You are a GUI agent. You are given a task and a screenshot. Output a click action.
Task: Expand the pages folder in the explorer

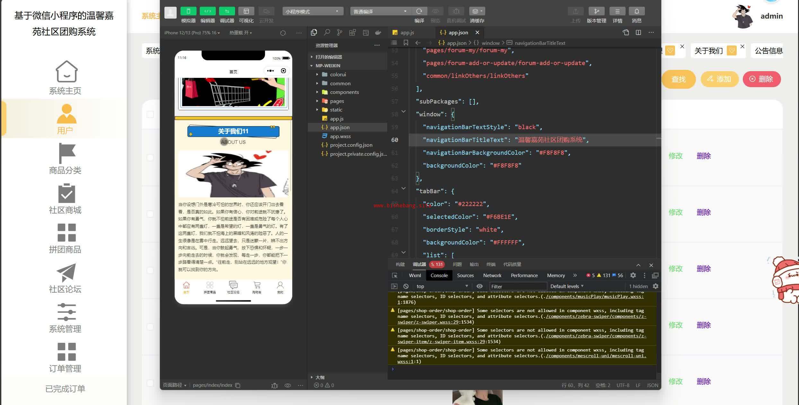tap(337, 101)
